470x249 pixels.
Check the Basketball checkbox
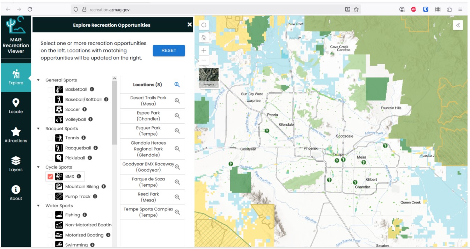(x=50, y=90)
